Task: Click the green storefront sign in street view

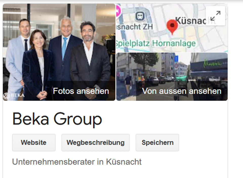Action: tap(213, 63)
